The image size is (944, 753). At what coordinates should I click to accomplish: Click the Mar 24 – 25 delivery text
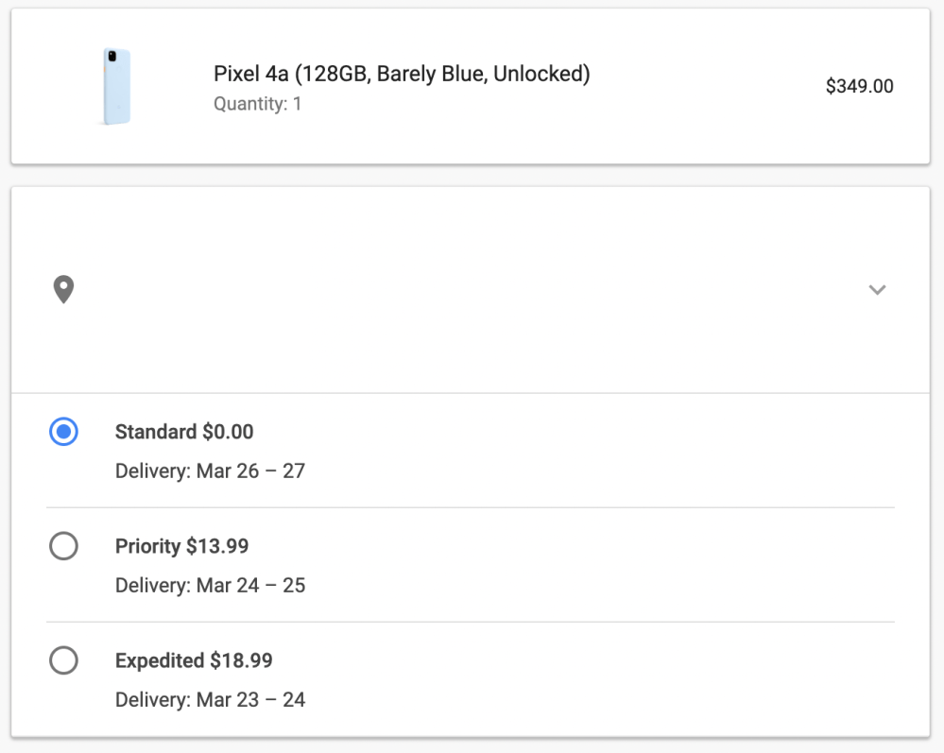[210, 585]
